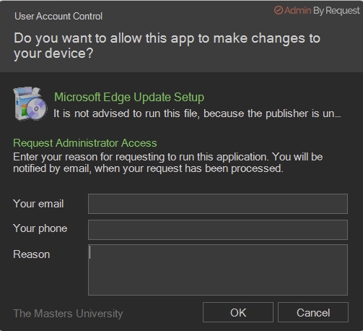Click the Cancel button
The height and width of the screenshot is (331, 363).
click(x=313, y=312)
